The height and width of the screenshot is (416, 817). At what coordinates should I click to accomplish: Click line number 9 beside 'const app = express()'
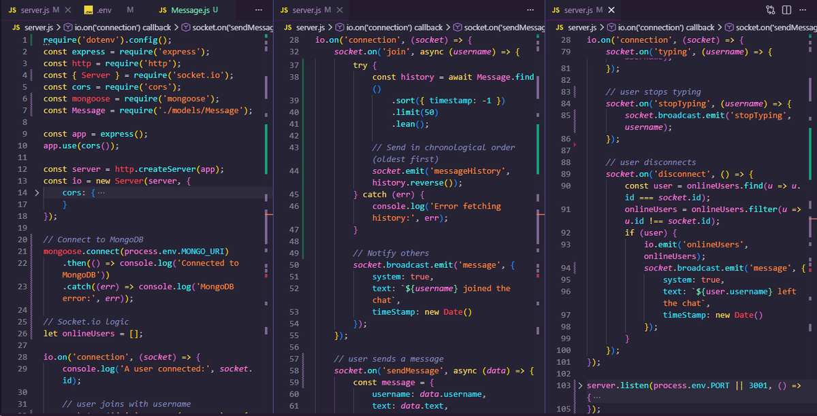[25, 134]
